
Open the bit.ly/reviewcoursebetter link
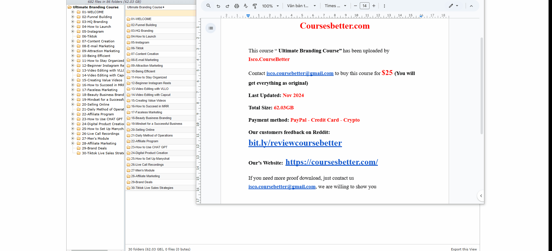pyautogui.click(x=295, y=143)
